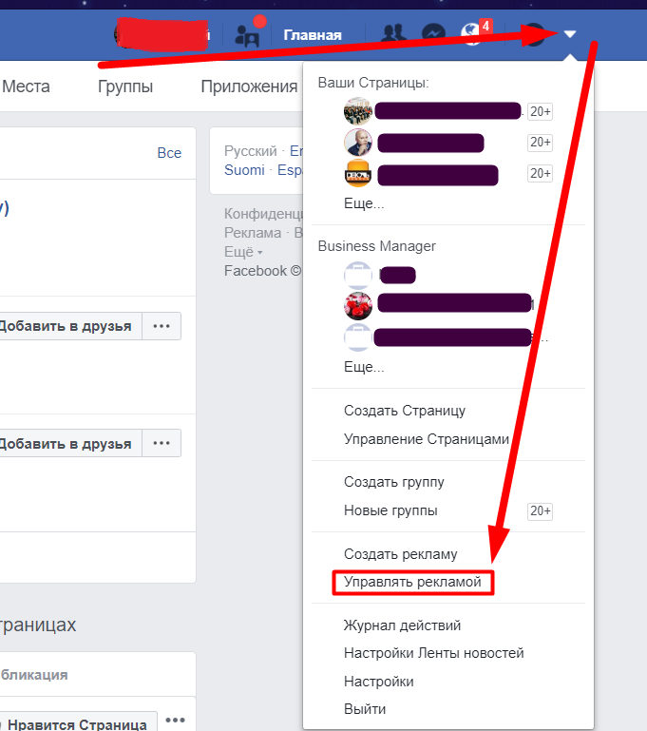Click the Русский language text

(251, 151)
